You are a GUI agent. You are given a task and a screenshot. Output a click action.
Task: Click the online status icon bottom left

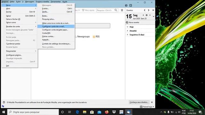tap(3, 106)
